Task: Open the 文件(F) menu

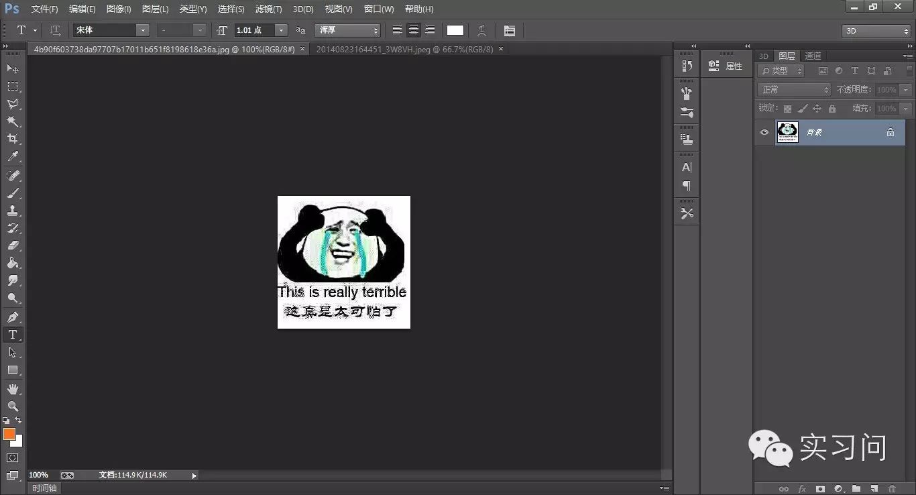Action: point(44,9)
